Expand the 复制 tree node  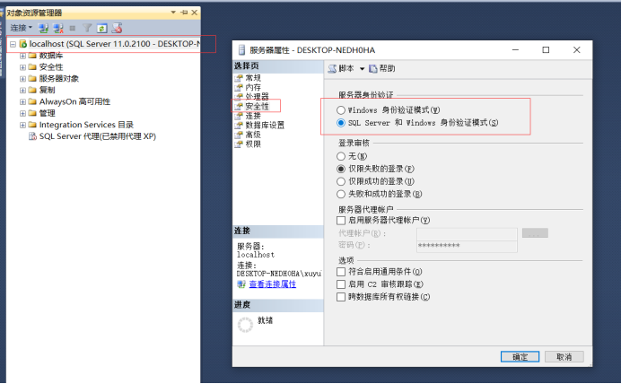[22, 91]
